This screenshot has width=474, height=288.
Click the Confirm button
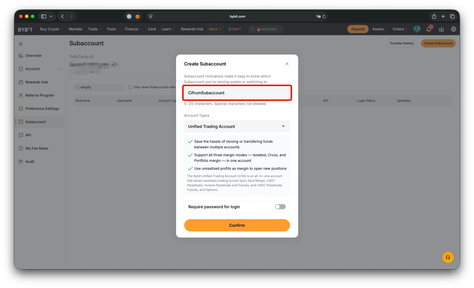237,225
